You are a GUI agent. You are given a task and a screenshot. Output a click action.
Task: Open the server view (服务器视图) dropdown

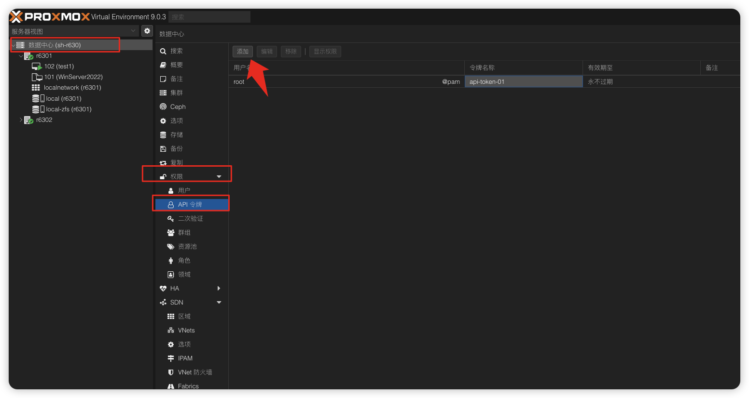tap(74, 31)
